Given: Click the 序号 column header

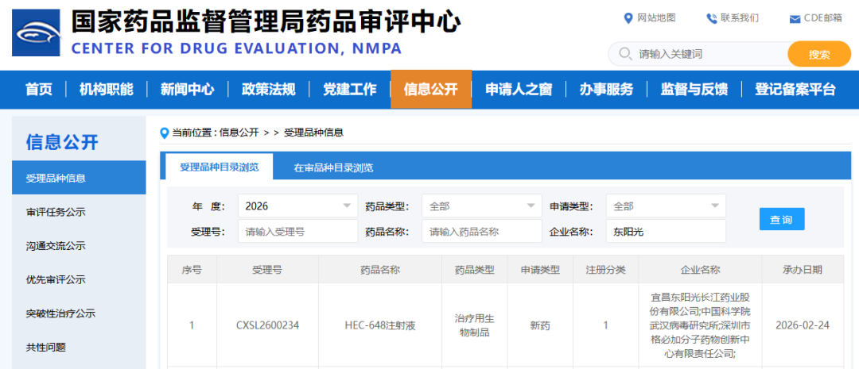Looking at the screenshot, I should [192, 269].
